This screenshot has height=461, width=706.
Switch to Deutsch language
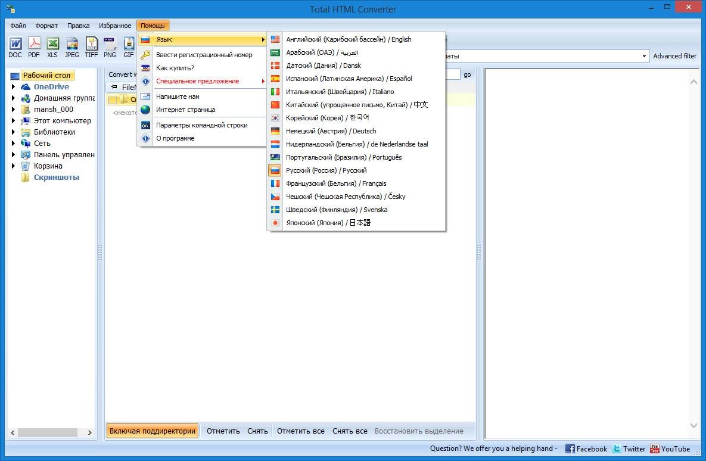356,131
